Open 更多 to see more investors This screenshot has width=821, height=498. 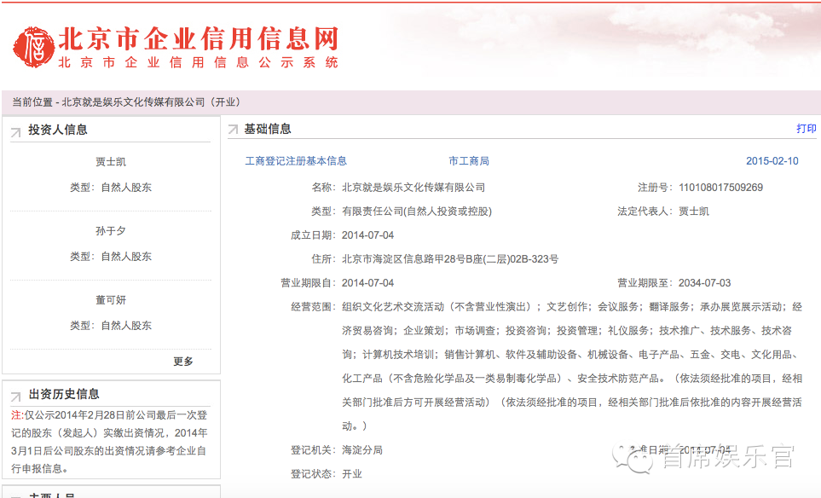[183, 362]
